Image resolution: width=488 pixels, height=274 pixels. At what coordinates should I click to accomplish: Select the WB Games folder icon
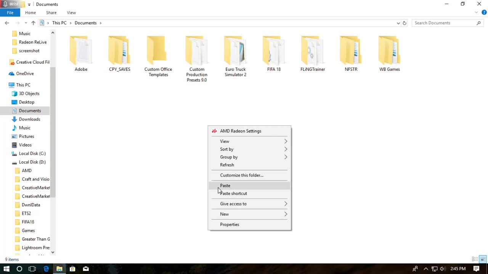(x=390, y=50)
